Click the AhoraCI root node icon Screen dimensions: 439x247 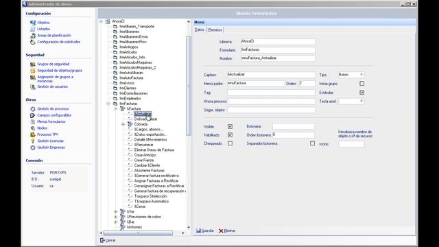[x=108, y=21]
